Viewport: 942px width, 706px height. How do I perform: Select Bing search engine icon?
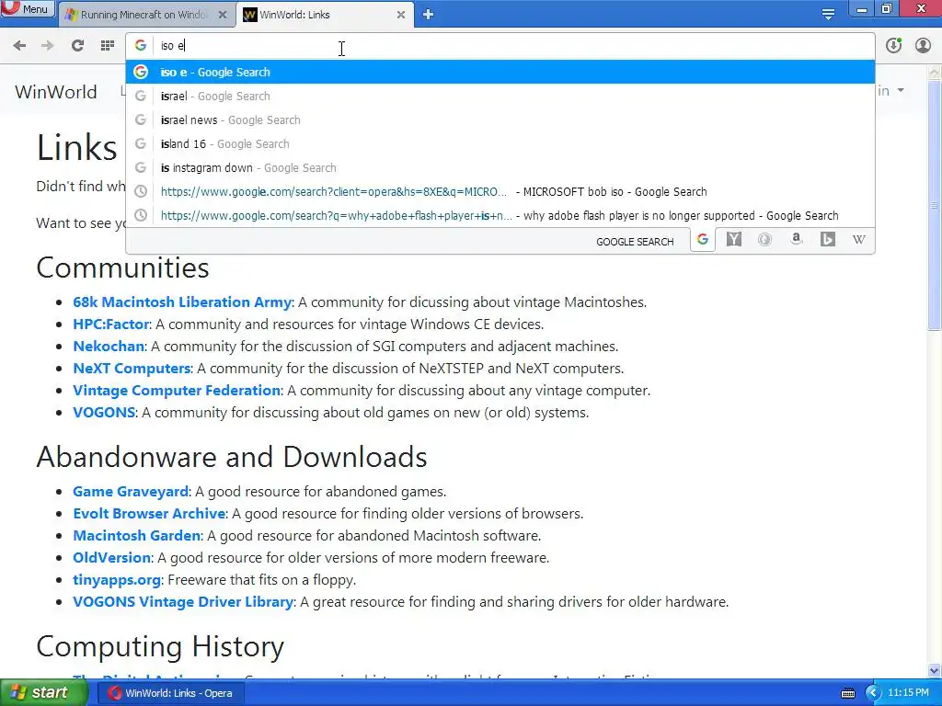827,240
